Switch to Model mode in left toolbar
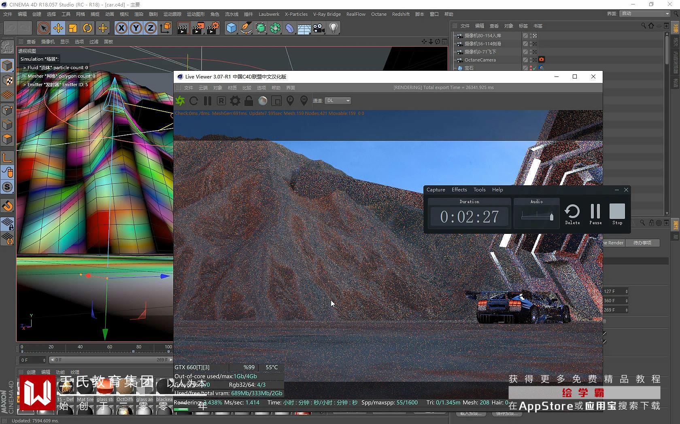Screen dimensions: 680x424 click(x=8, y=66)
